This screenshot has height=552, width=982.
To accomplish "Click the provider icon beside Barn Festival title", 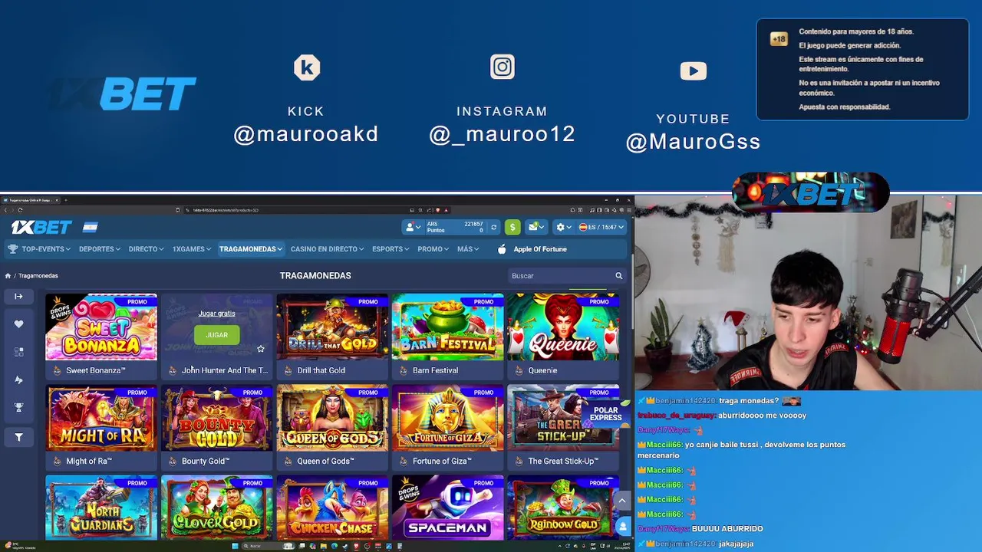I will [404, 370].
